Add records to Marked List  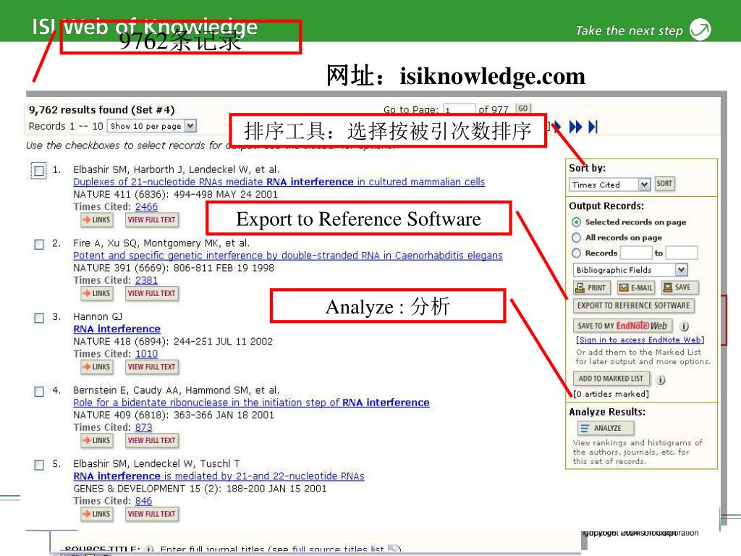tap(611, 379)
